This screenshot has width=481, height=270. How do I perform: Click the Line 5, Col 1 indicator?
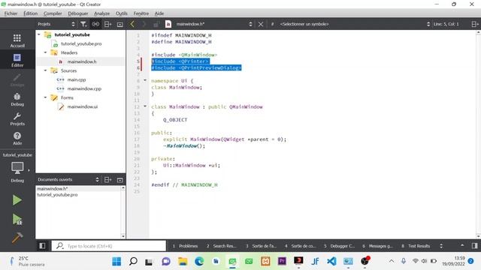(446, 24)
